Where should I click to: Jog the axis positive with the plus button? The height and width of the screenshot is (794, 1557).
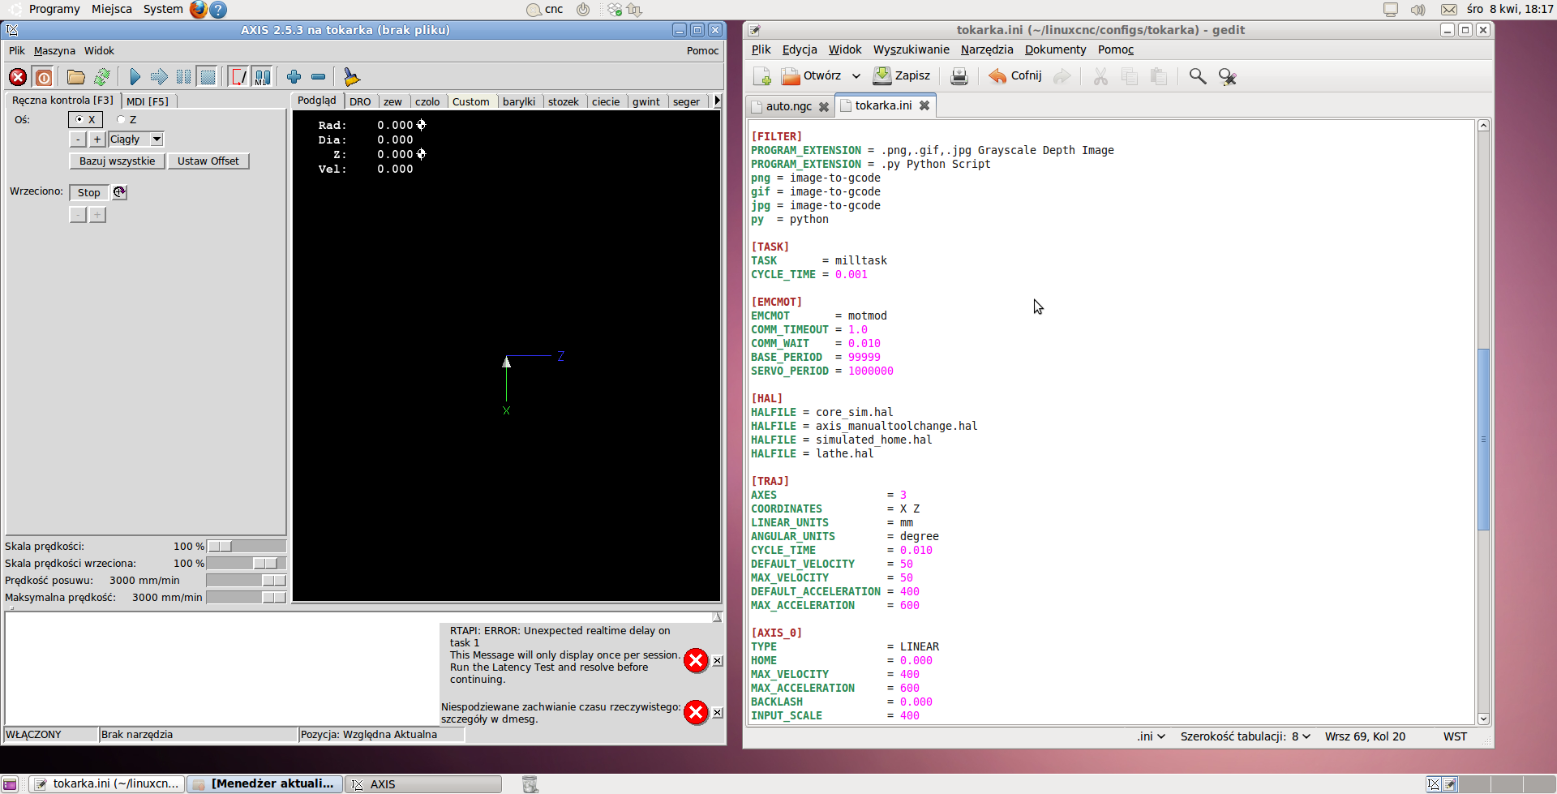pyautogui.click(x=97, y=139)
